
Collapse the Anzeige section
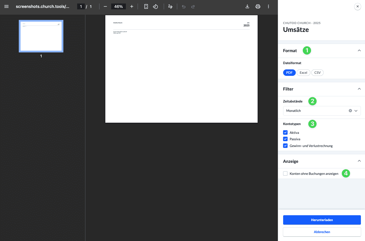pos(359,161)
